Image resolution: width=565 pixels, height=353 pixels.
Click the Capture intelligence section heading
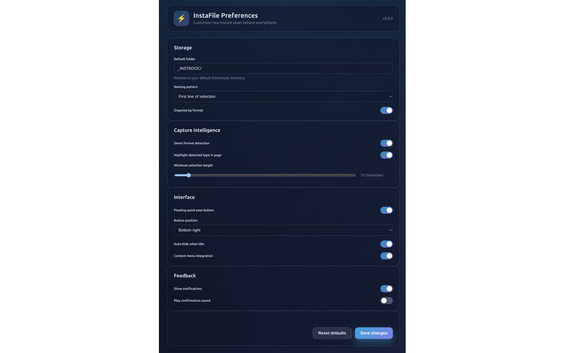click(197, 130)
